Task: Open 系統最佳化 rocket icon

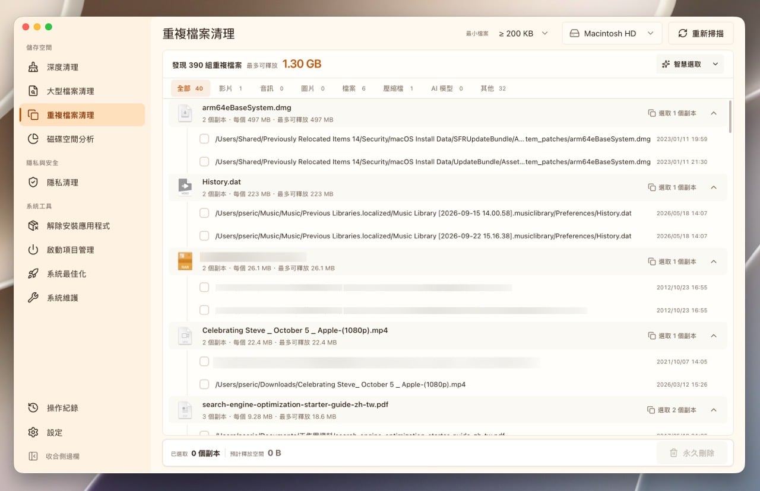Action: (x=33, y=273)
